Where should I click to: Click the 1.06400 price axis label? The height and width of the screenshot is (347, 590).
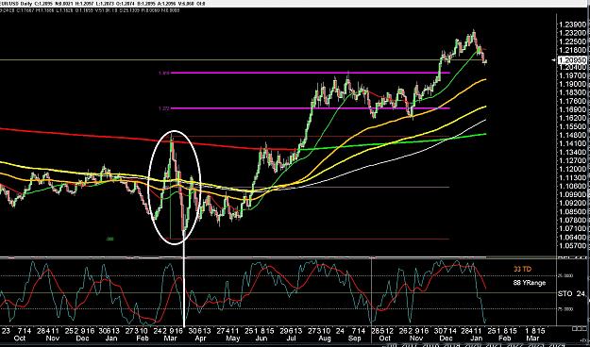[x=573, y=237]
